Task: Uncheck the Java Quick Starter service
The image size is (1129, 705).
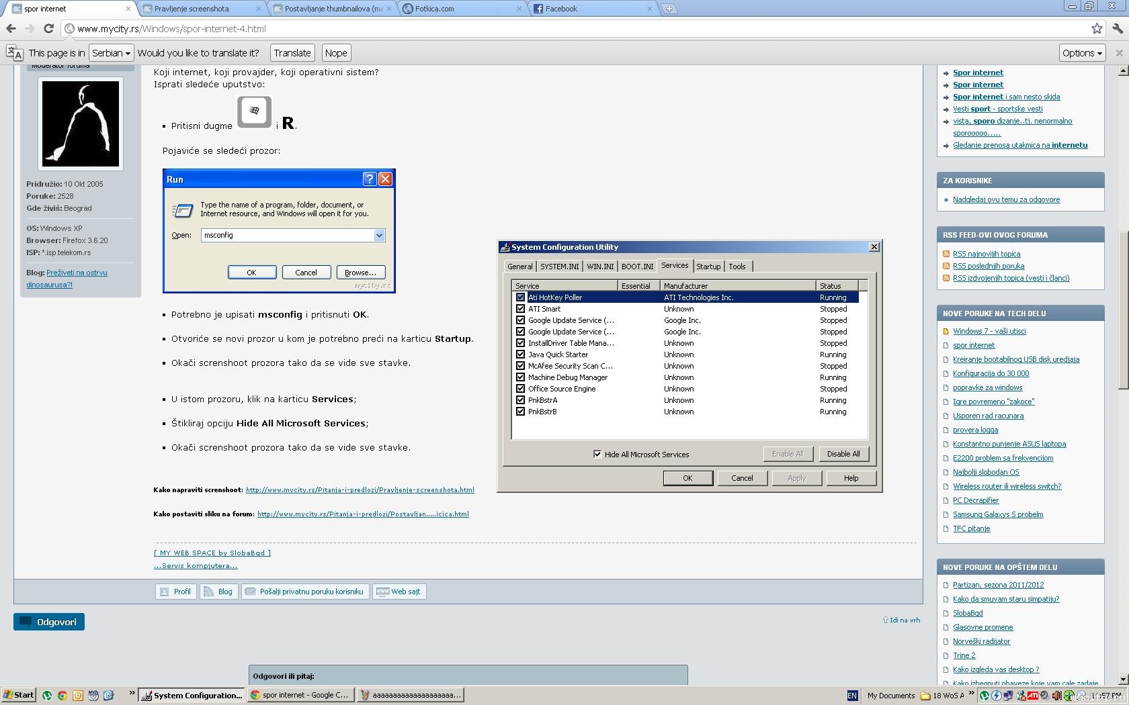Action: coord(520,355)
